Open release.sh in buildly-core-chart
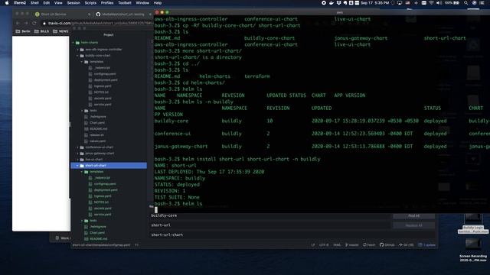490x275 pixels. (x=96, y=135)
